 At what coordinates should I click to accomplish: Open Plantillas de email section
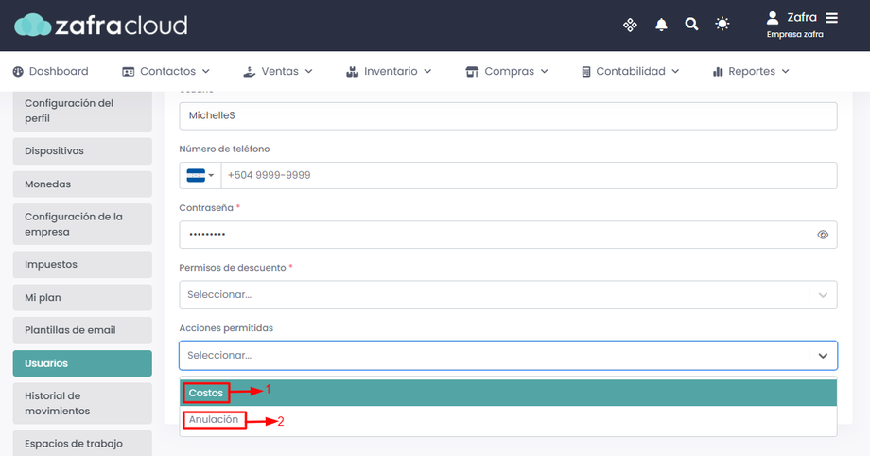(82, 330)
